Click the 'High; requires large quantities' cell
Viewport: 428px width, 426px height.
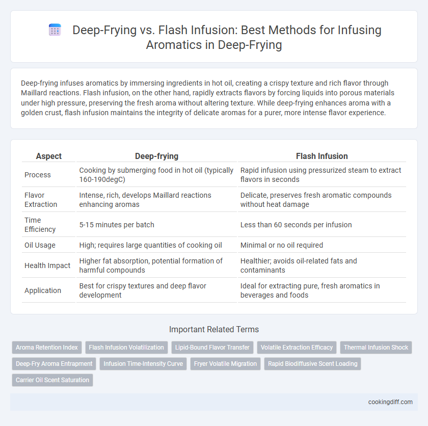[x=157, y=245]
